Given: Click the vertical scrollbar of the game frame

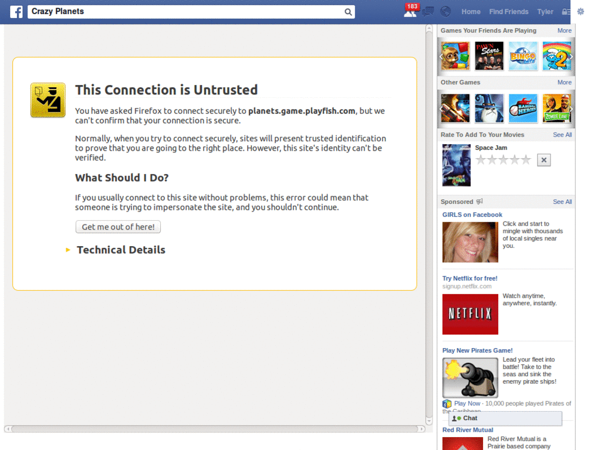Looking at the screenshot, I should click(429, 225).
